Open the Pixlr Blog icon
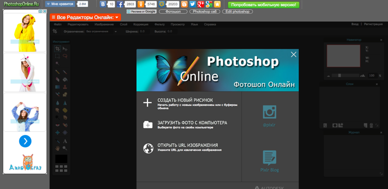This screenshot has width=388, height=189. [270, 157]
